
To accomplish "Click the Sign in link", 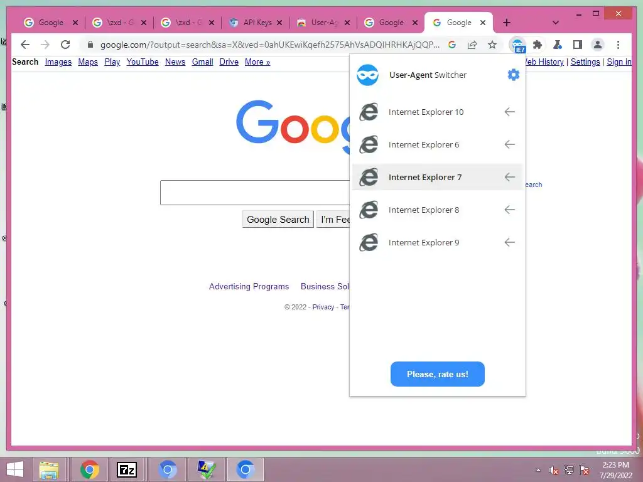I will pos(619,62).
